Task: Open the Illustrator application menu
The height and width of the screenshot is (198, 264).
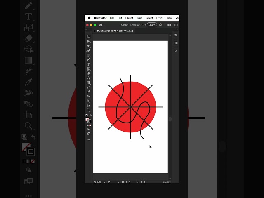Action: (100, 18)
